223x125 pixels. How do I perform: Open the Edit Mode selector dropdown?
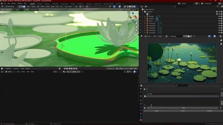click(x=11, y=7)
